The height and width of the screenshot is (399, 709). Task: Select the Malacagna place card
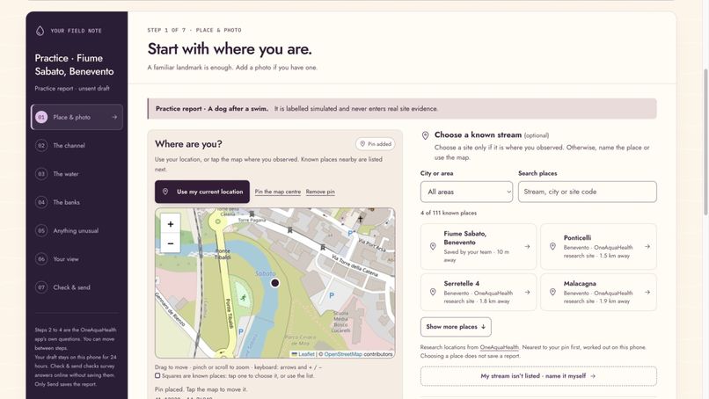(599, 293)
